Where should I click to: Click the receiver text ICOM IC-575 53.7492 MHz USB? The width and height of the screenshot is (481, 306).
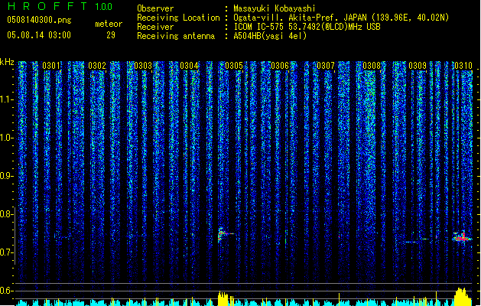(307, 27)
